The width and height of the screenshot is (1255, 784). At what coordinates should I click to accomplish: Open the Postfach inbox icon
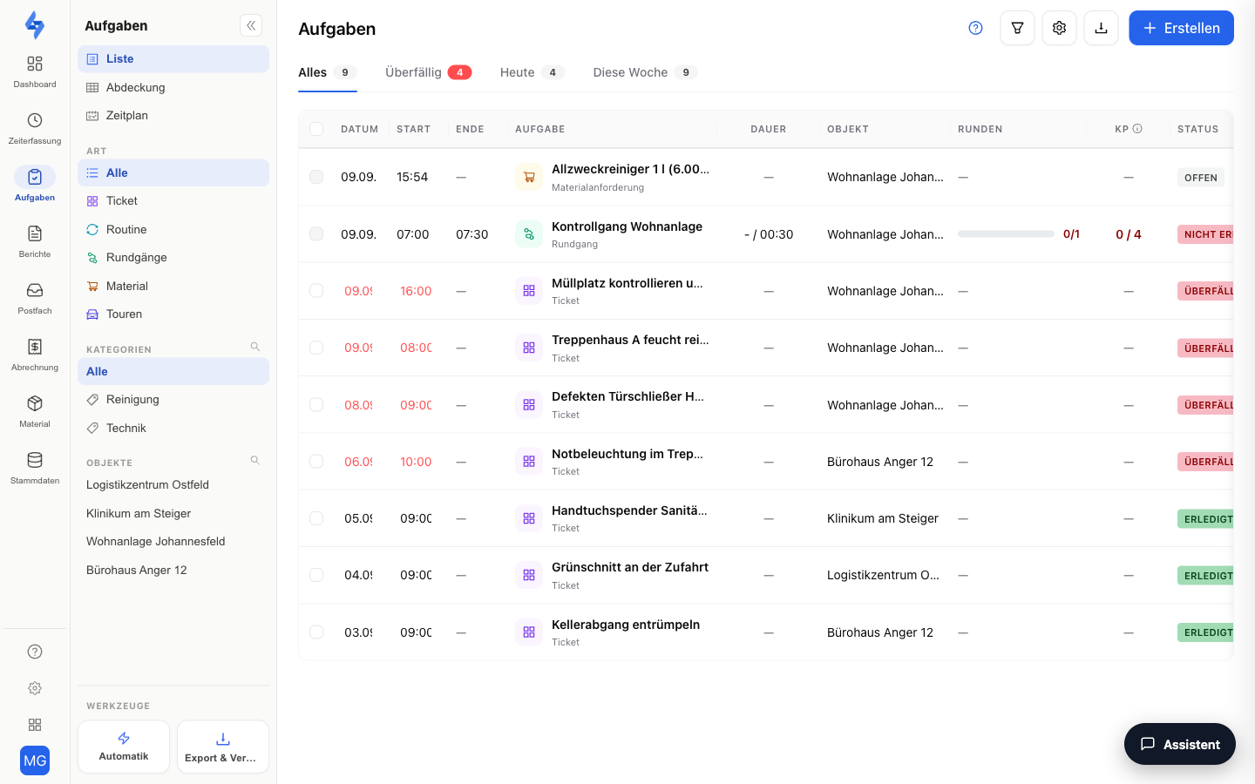[35, 290]
